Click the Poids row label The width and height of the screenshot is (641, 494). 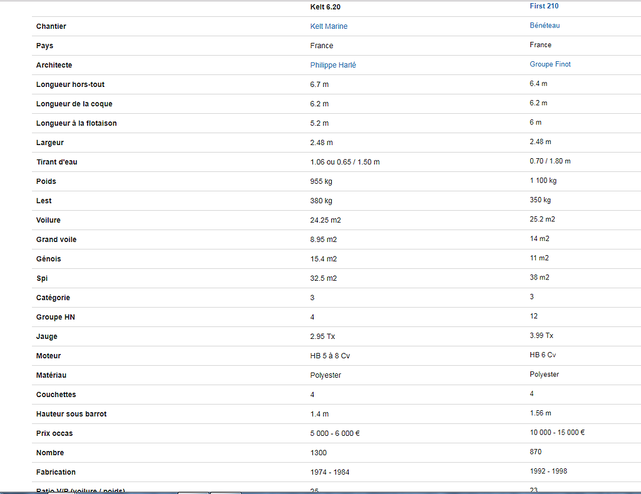46,181
